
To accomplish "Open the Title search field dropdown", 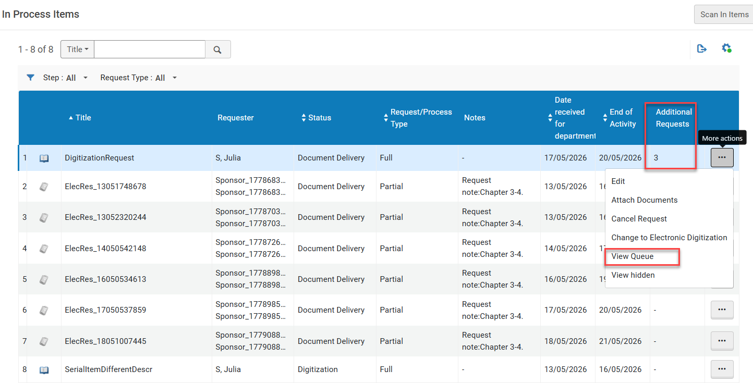I will 78,50.
